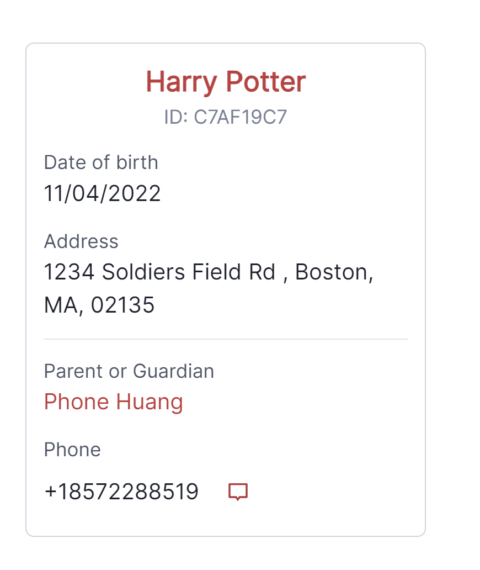The width and height of the screenshot is (480, 570).
Task: Click the gray "Phone" field label
Action: (72, 450)
